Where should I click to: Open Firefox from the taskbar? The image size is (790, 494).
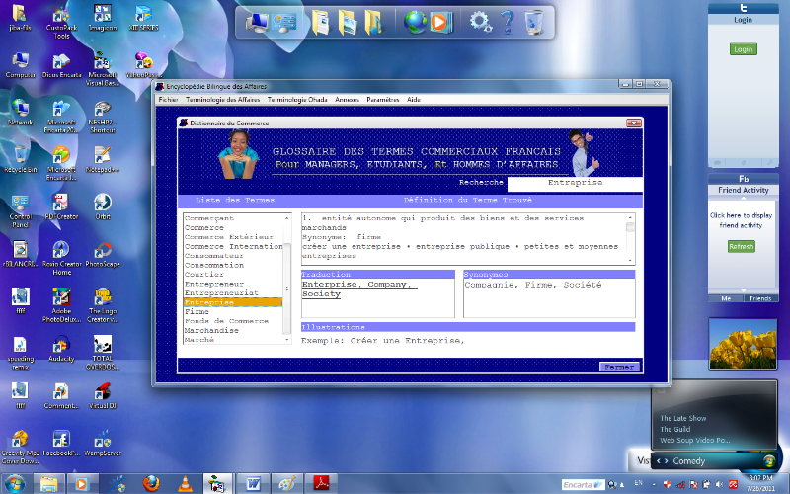tap(150, 483)
